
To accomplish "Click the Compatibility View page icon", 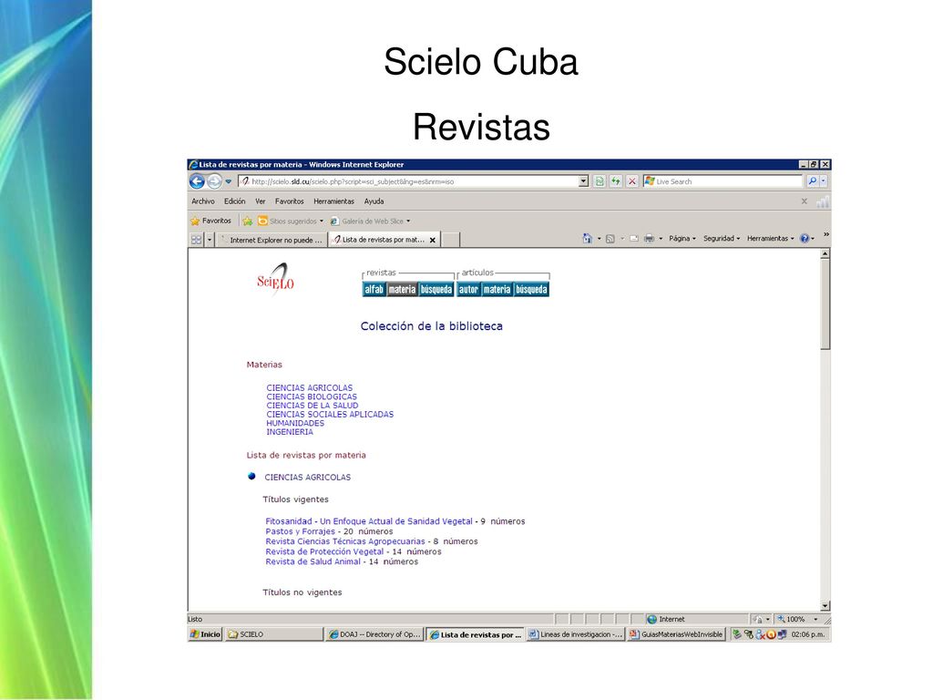I will [x=600, y=181].
